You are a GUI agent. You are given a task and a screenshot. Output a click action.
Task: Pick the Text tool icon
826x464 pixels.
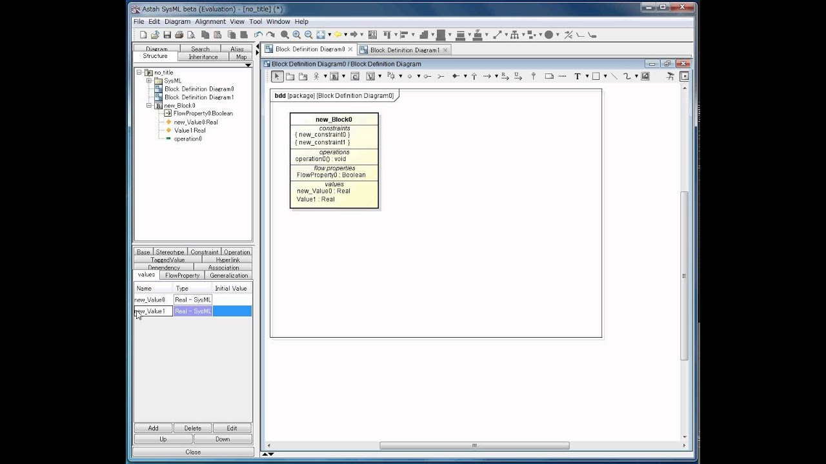(578, 76)
